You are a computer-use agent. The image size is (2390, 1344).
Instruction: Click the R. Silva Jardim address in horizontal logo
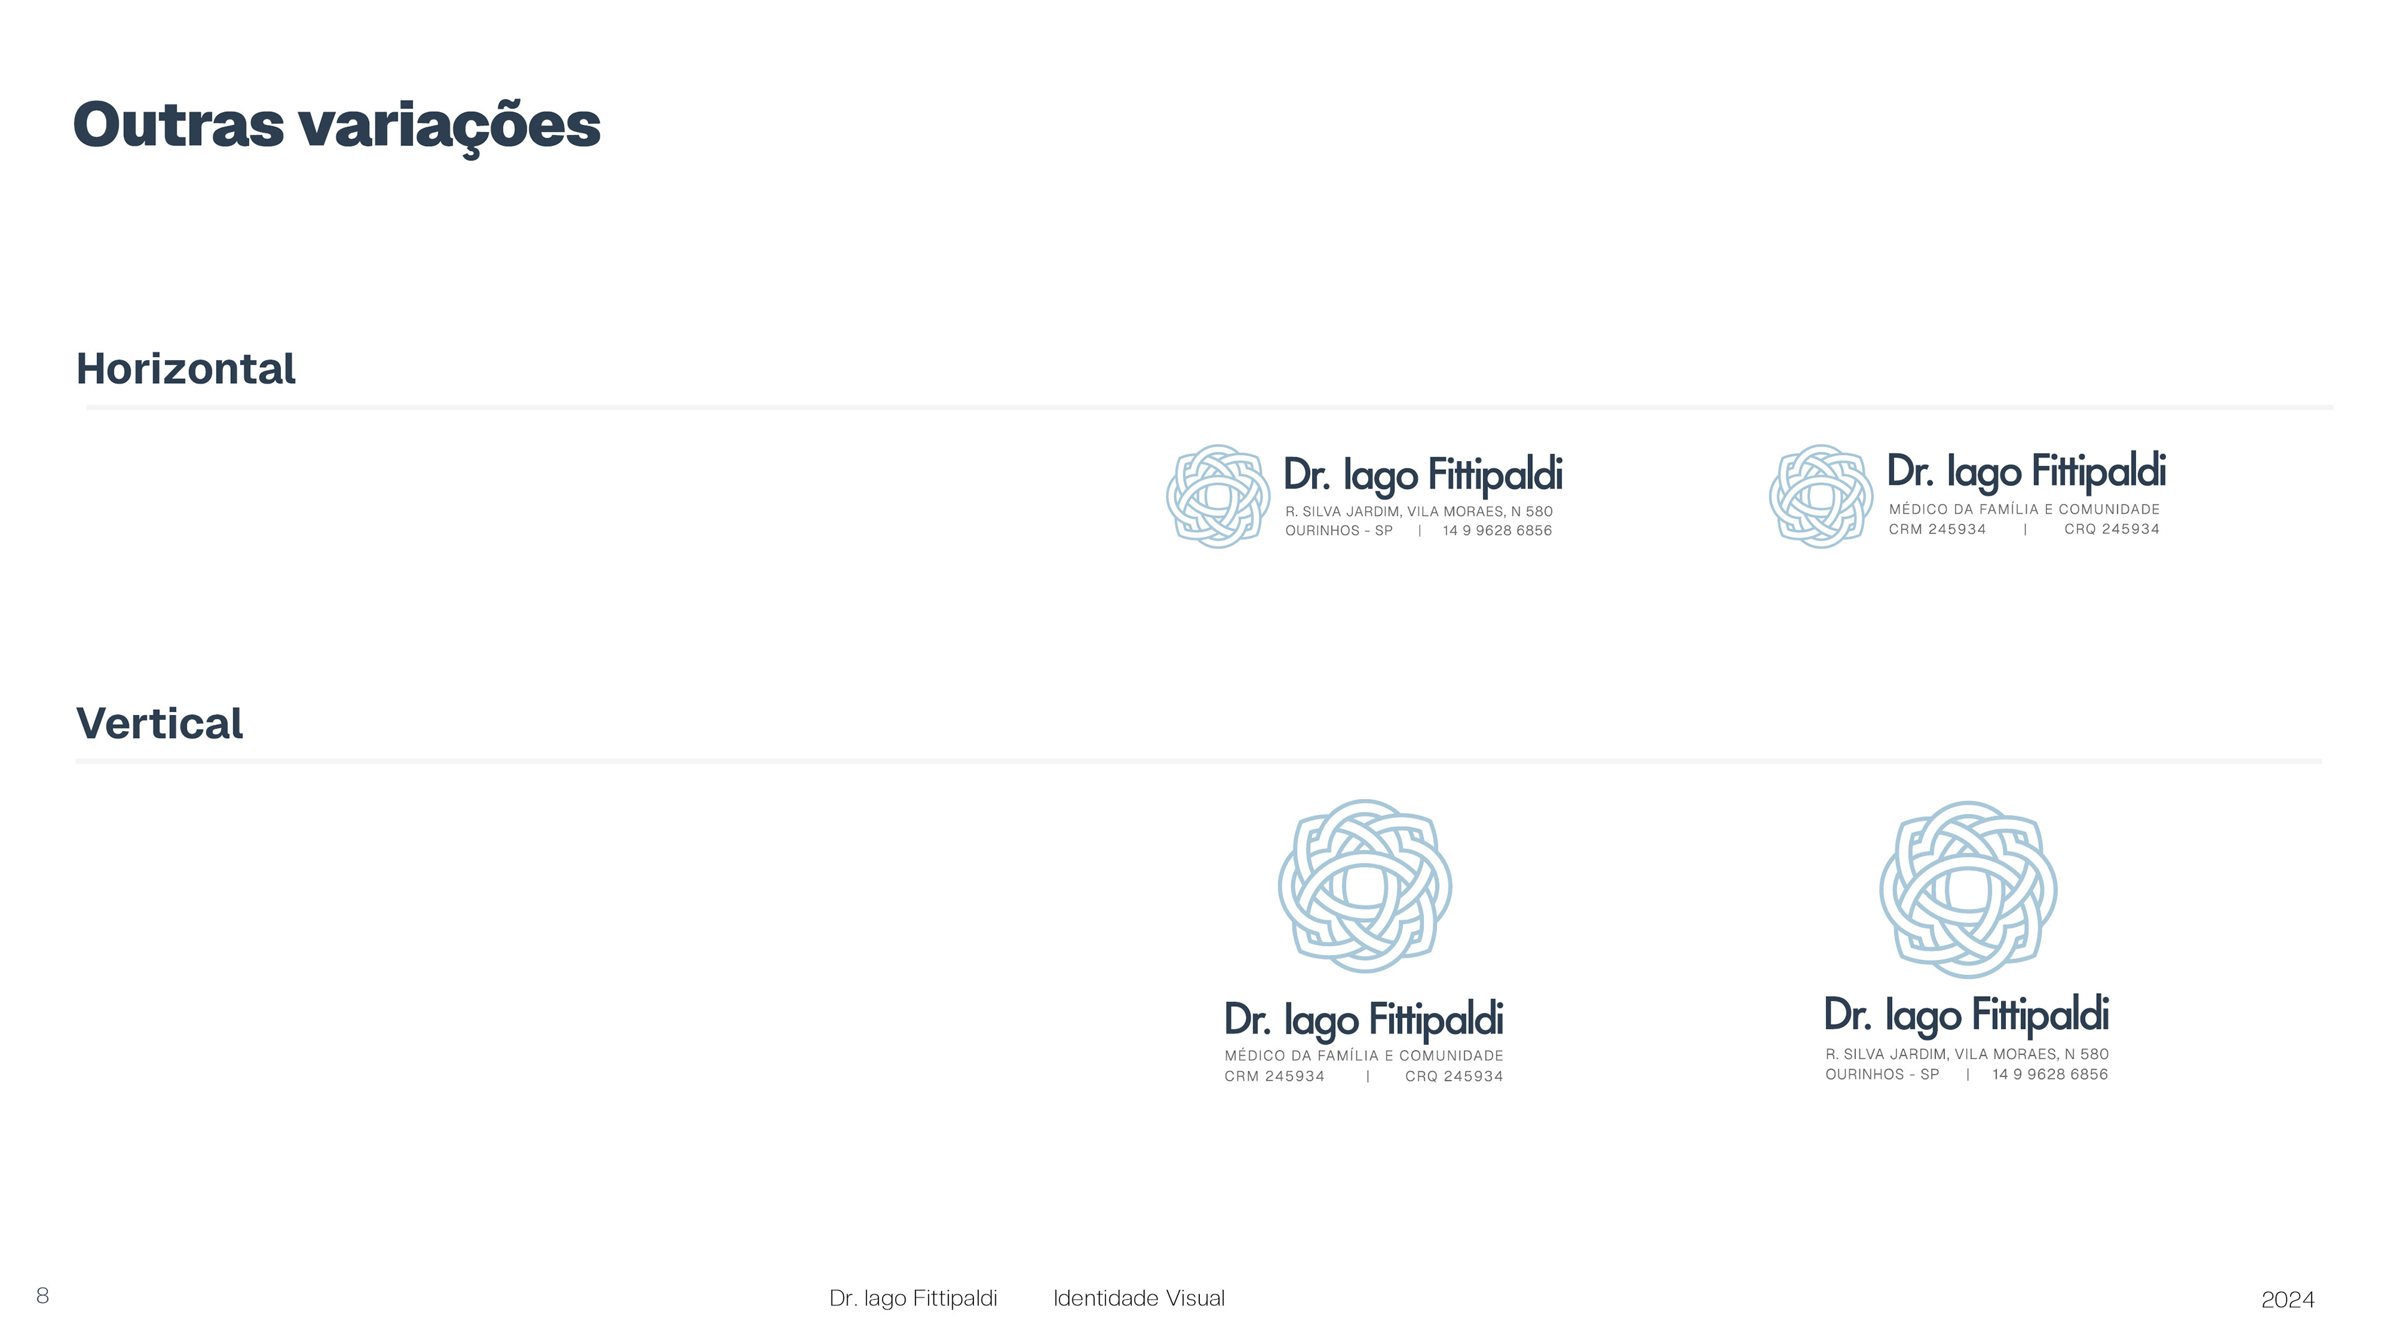(x=1418, y=511)
